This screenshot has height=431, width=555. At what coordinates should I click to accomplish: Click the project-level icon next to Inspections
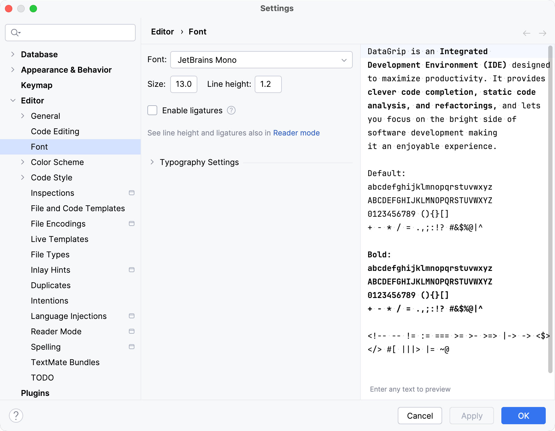132,193
